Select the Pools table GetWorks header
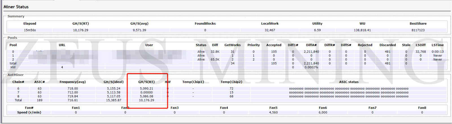452x124 pixels. click(232, 45)
